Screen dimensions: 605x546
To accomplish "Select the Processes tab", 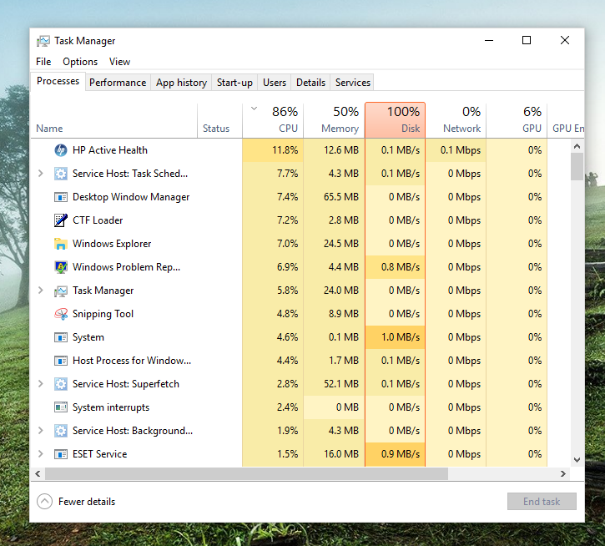I will pyautogui.click(x=58, y=81).
